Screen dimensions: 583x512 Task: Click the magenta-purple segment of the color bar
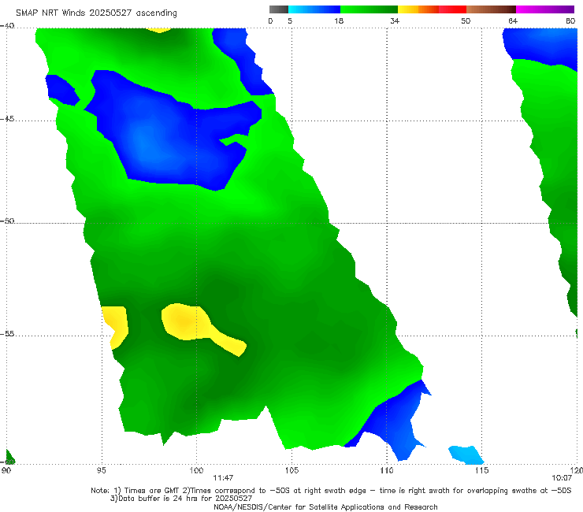tap(545, 9)
